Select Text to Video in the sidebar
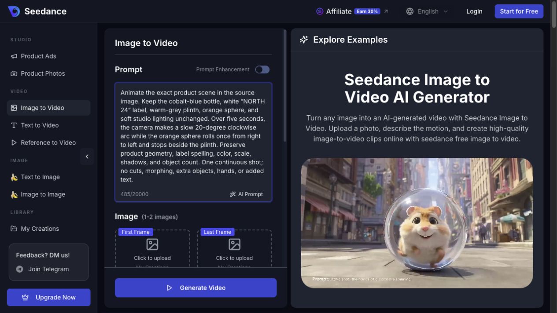This screenshot has width=557, height=313. [48, 125]
